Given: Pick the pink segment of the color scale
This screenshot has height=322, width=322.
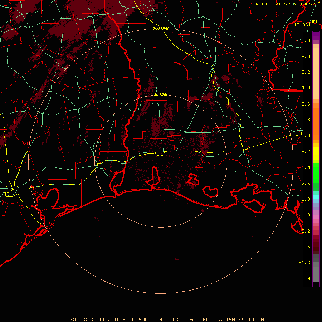Looking at the screenshot, I should (316, 217).
